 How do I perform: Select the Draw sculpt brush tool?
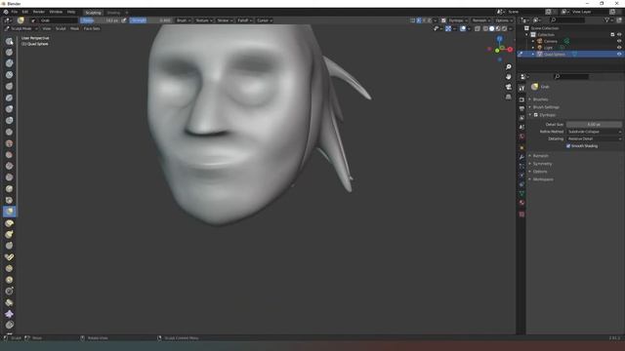click(x=9, y=41)
